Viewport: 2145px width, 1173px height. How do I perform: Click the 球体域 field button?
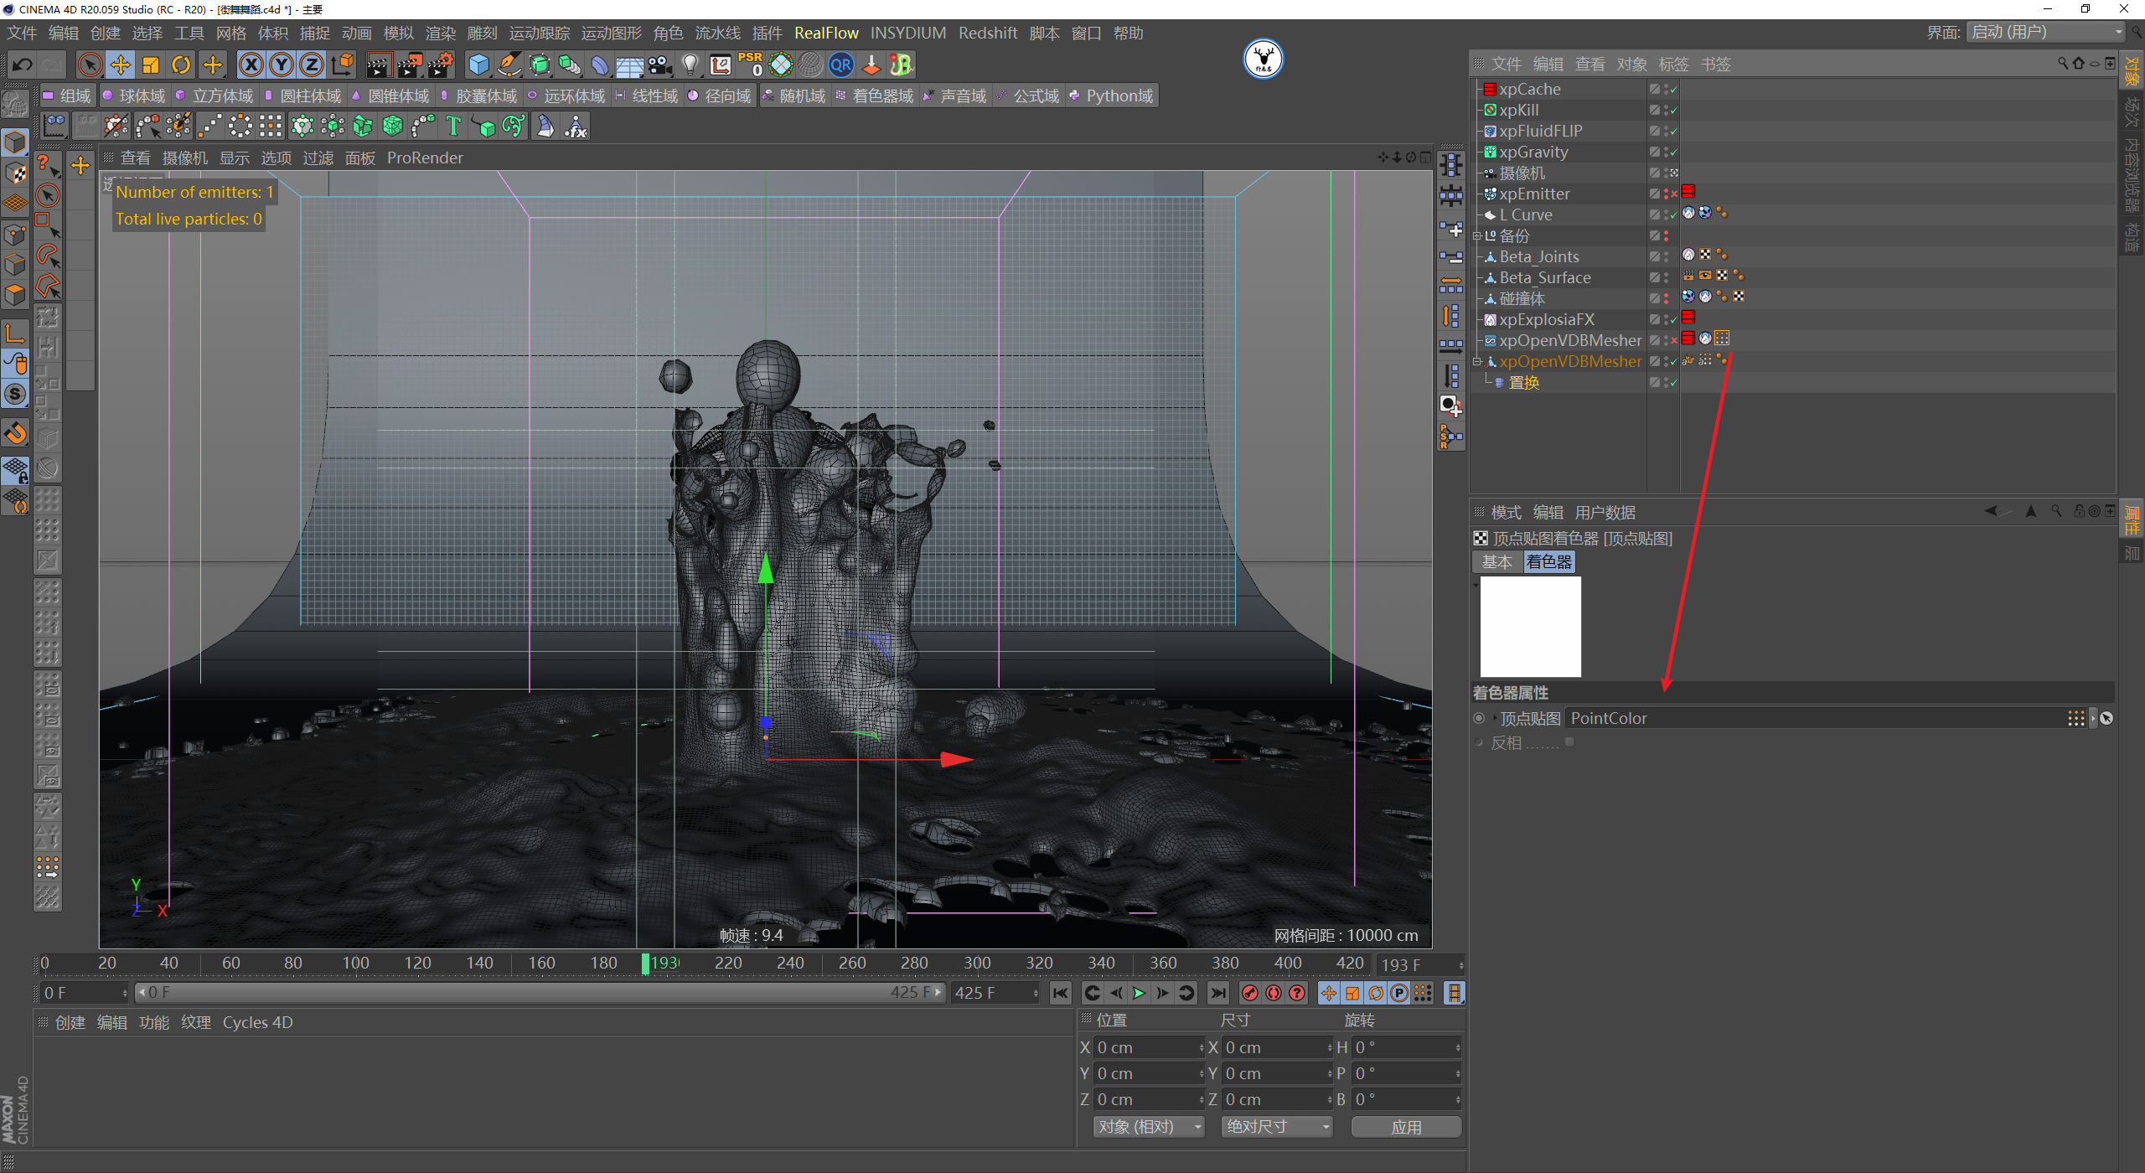134,96
